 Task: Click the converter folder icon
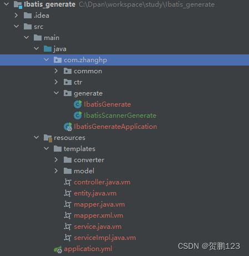[68, 160]
